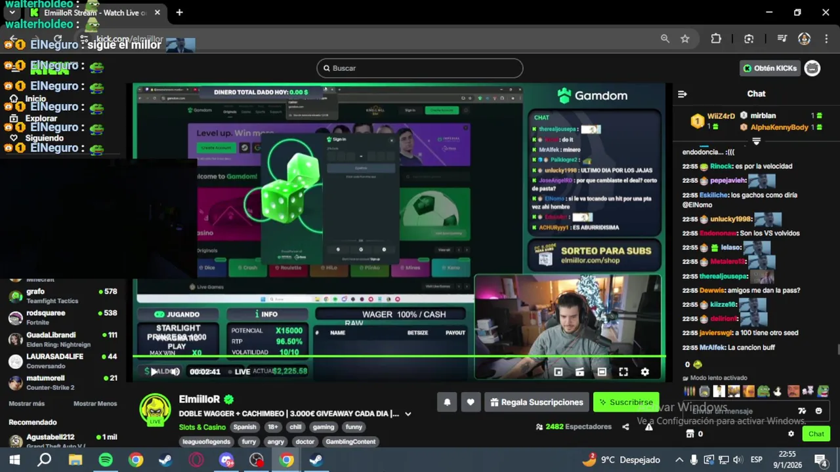
Task: Click Regala Suscripciones button
Action: [x=536, y=403]
